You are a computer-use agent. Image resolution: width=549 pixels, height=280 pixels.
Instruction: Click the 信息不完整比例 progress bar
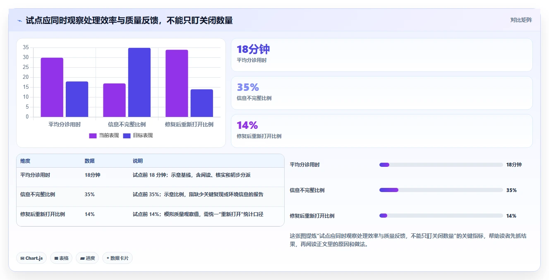(441, 190)
